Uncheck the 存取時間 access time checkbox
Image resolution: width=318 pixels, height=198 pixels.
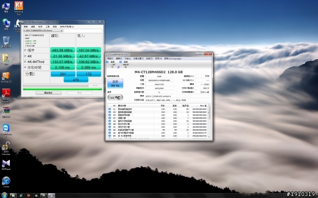25,67
